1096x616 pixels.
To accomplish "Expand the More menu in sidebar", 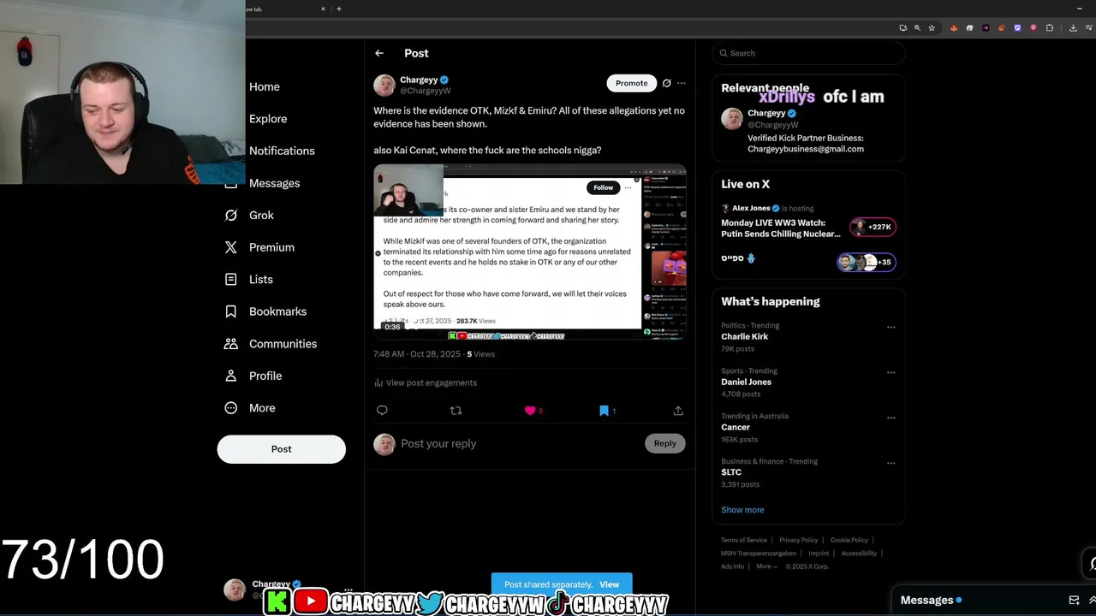I will (x=250, y=408).
